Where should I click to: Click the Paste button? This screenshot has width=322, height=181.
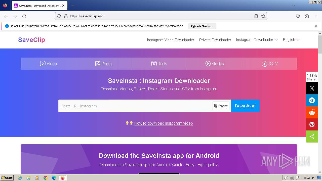(x=221, y=106)
